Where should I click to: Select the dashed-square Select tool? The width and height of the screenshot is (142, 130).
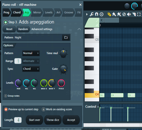pos(139,14)
